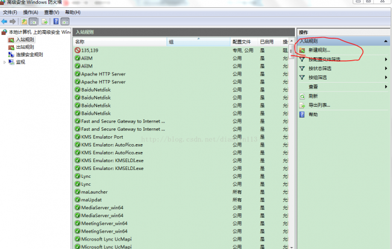Click the Up one level folder icon
Viewport: 392px width, 249px height.
point(24,22)
